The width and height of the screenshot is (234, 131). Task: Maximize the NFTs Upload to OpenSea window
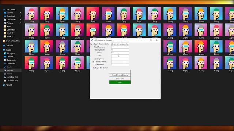point(151,40)
